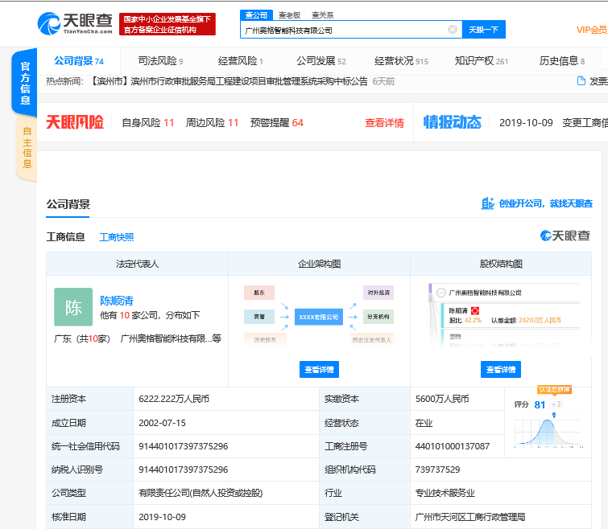Screen dimensions: 608x529
Task: Open the 经营状况 tab
Action: 401,61
